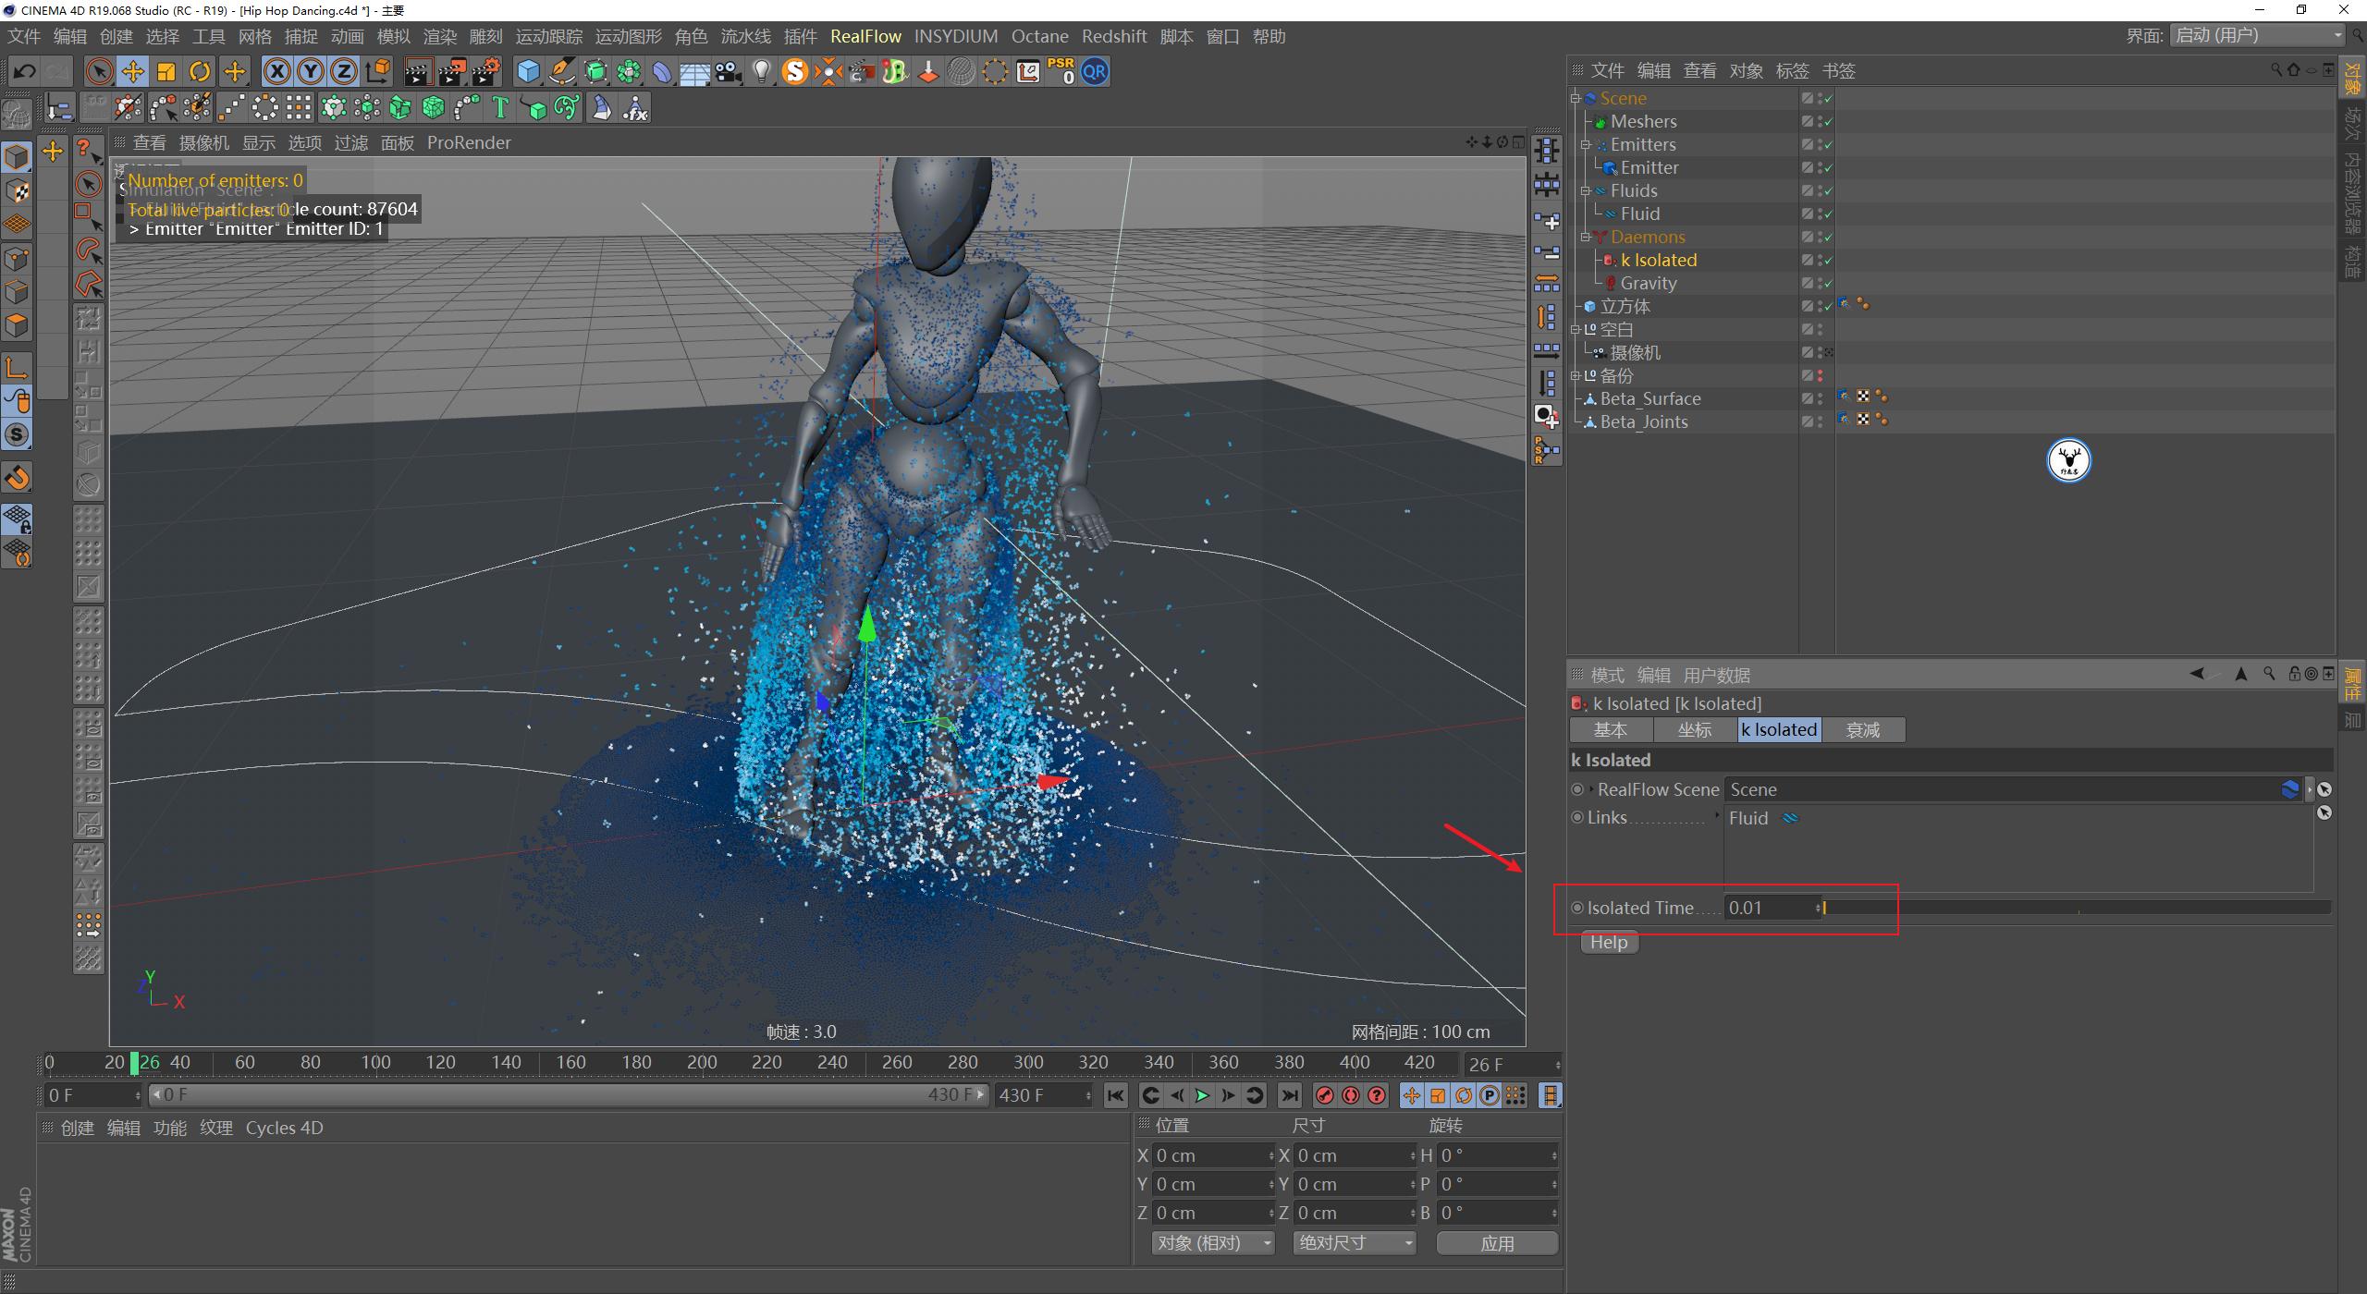Click the PSR 0 icon

(1061, 71)
